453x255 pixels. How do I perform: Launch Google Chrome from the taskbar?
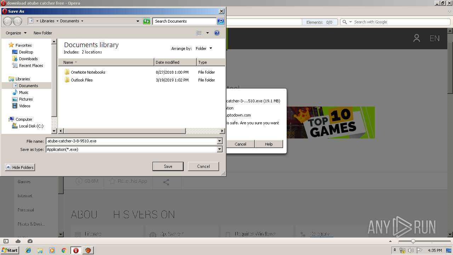[64, 250]
